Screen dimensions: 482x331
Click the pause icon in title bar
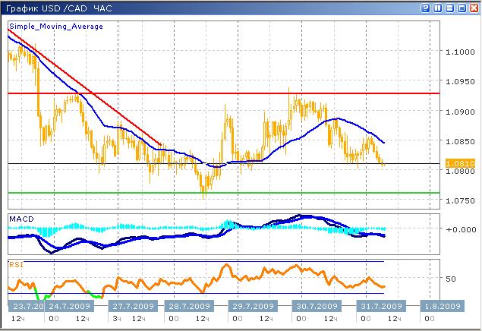click(436, 8)
